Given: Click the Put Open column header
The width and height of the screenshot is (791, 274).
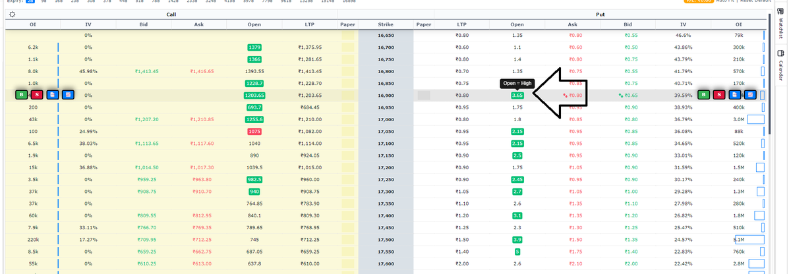Looking at the screenshot, I should point(517,24).
